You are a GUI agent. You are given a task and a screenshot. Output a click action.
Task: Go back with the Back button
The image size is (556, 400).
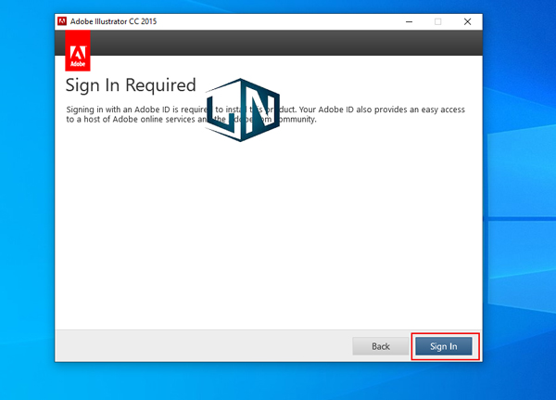pyautogui.click(x=381, y=346)
